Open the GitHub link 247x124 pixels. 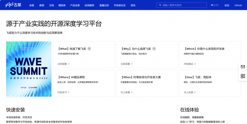238,5
